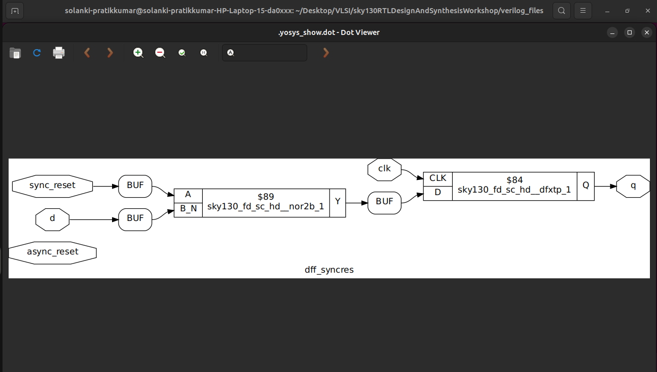Image resolution: width=657 pixels, height=372 pixels.
Task: Select the sync_reset input node
Action: [52, 186]
